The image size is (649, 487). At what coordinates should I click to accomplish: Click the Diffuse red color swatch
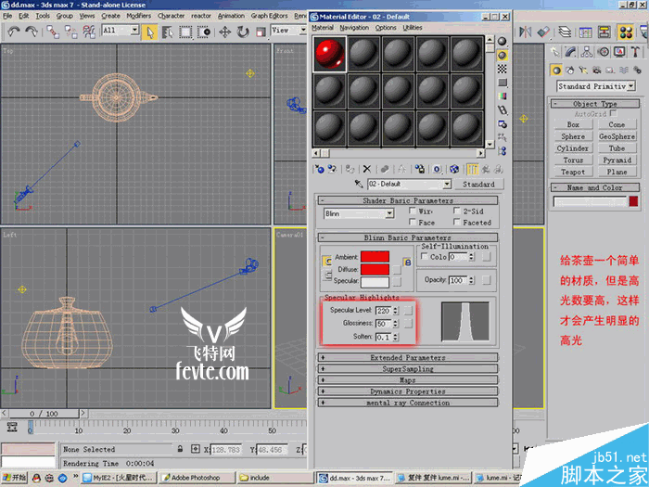point(375,269)
